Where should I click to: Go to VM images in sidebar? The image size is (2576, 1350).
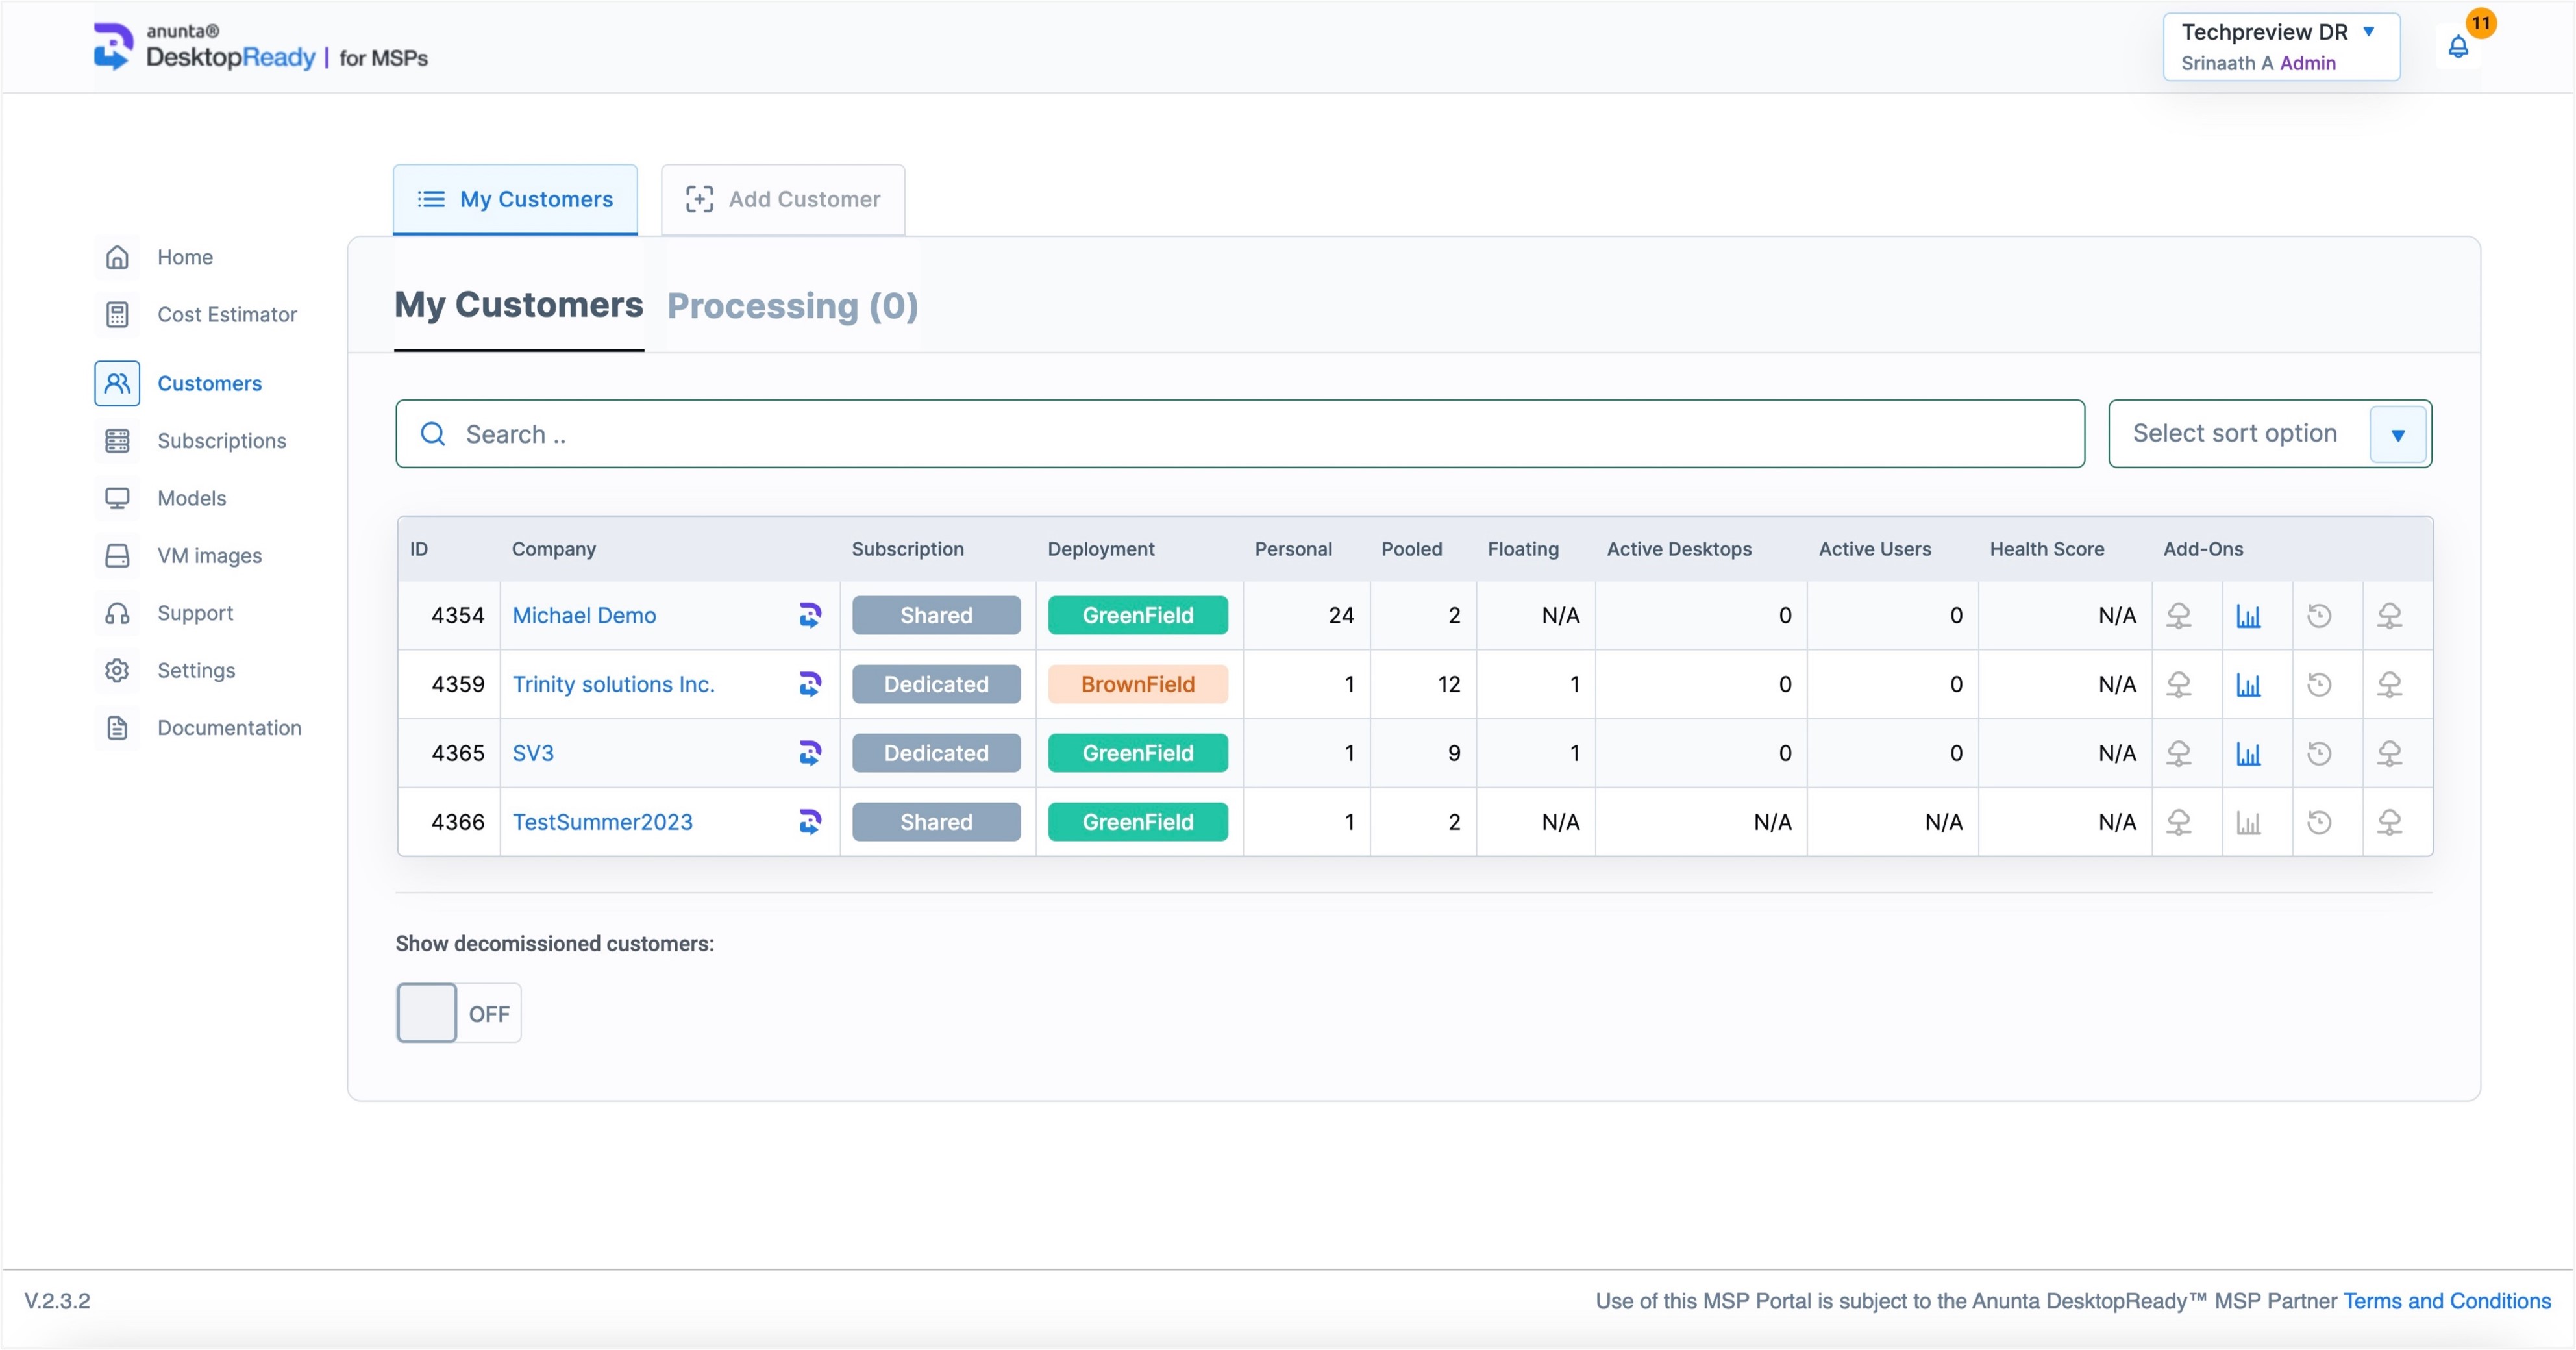tap(209, 556)
